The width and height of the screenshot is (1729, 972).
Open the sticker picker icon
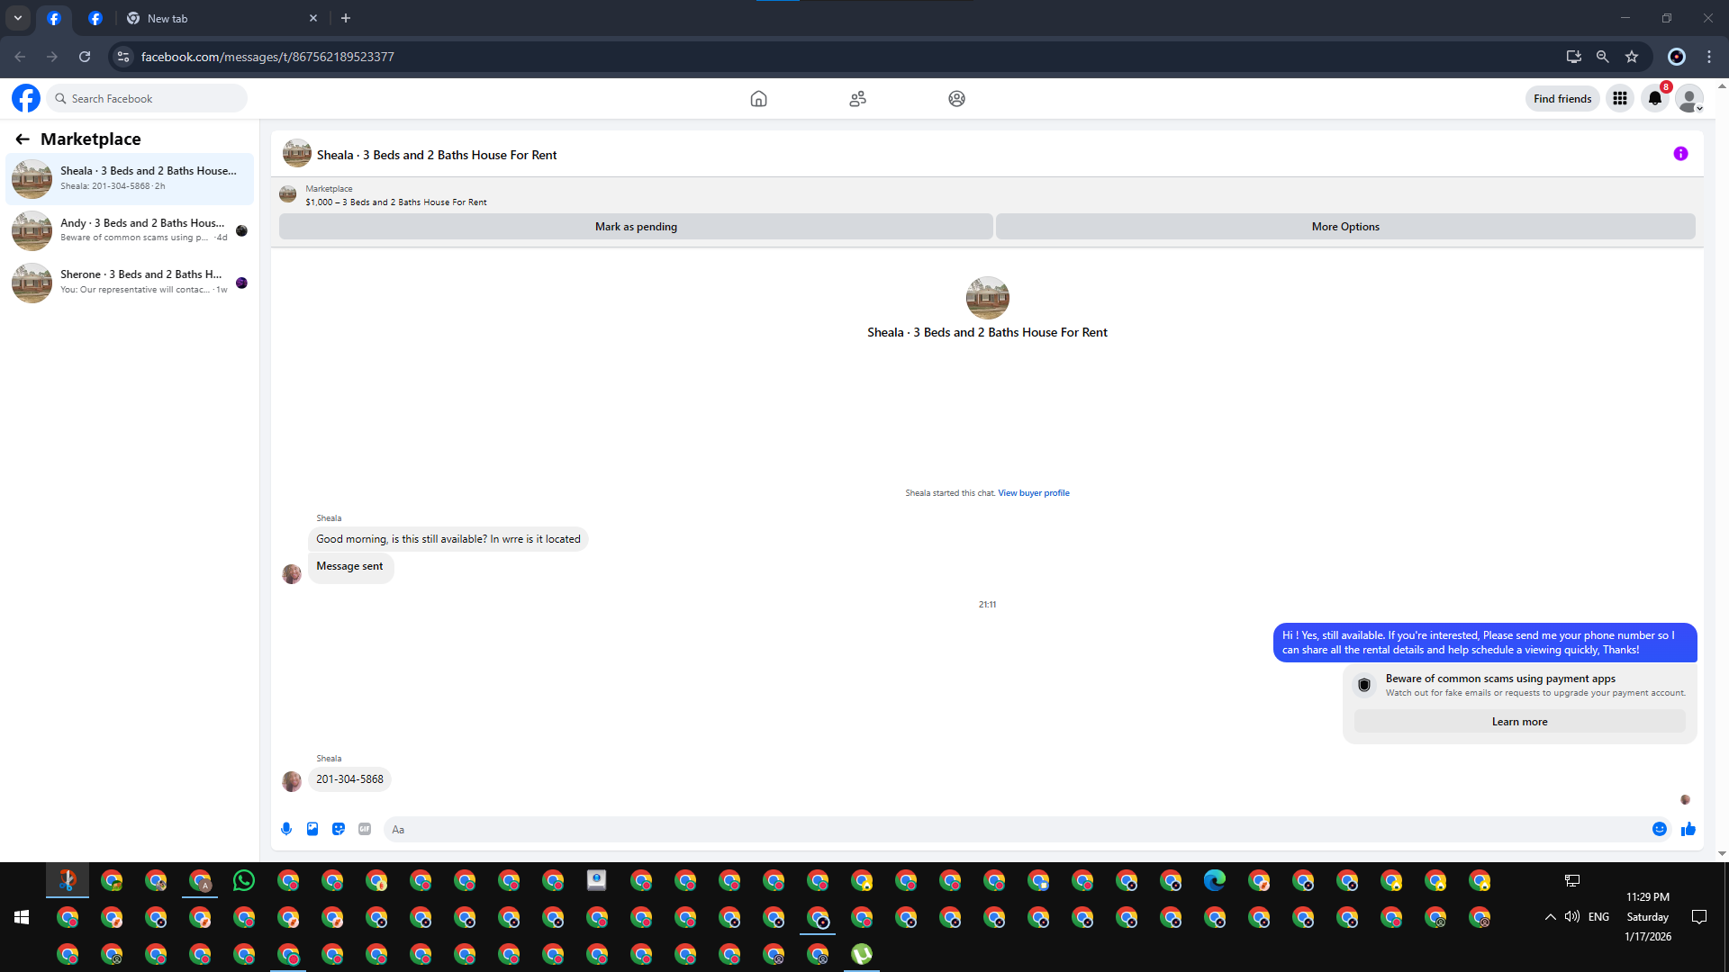(339, 829)
